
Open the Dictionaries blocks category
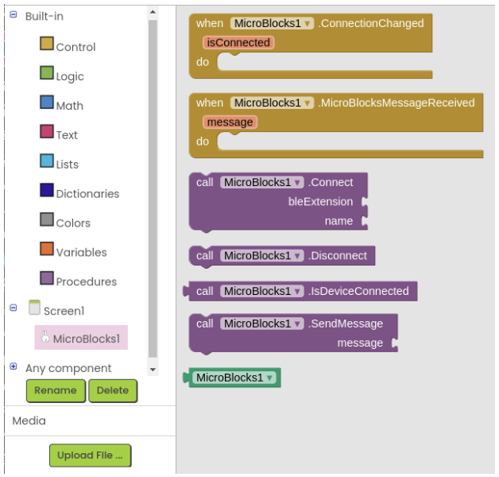coord(79,192)
